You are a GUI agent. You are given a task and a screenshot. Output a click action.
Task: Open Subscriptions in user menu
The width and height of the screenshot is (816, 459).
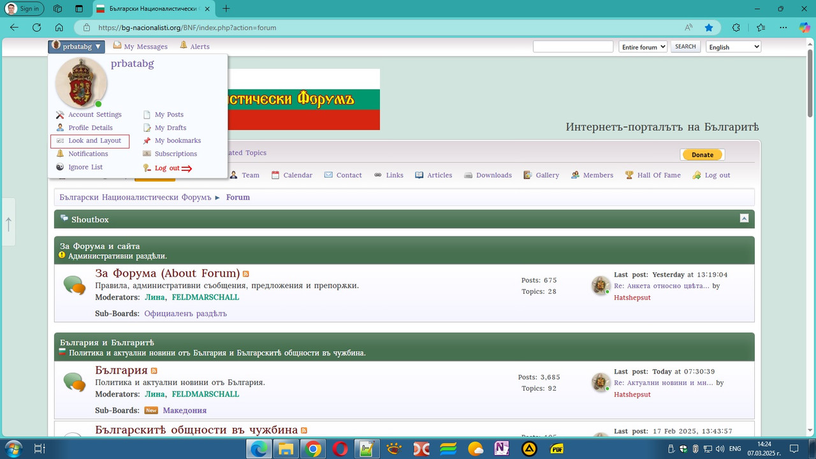pyautogui.click(x=170, y=154)
